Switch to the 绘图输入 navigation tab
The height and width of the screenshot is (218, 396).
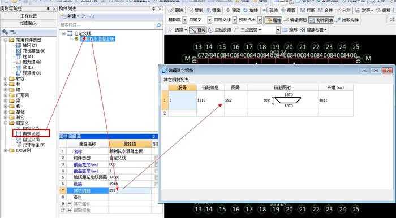coord(28,23)
